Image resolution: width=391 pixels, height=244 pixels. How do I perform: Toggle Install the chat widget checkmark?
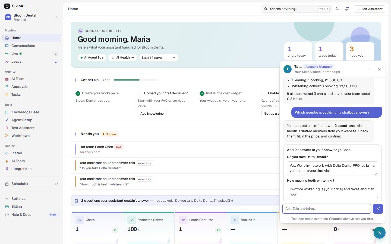click(202, 94)
